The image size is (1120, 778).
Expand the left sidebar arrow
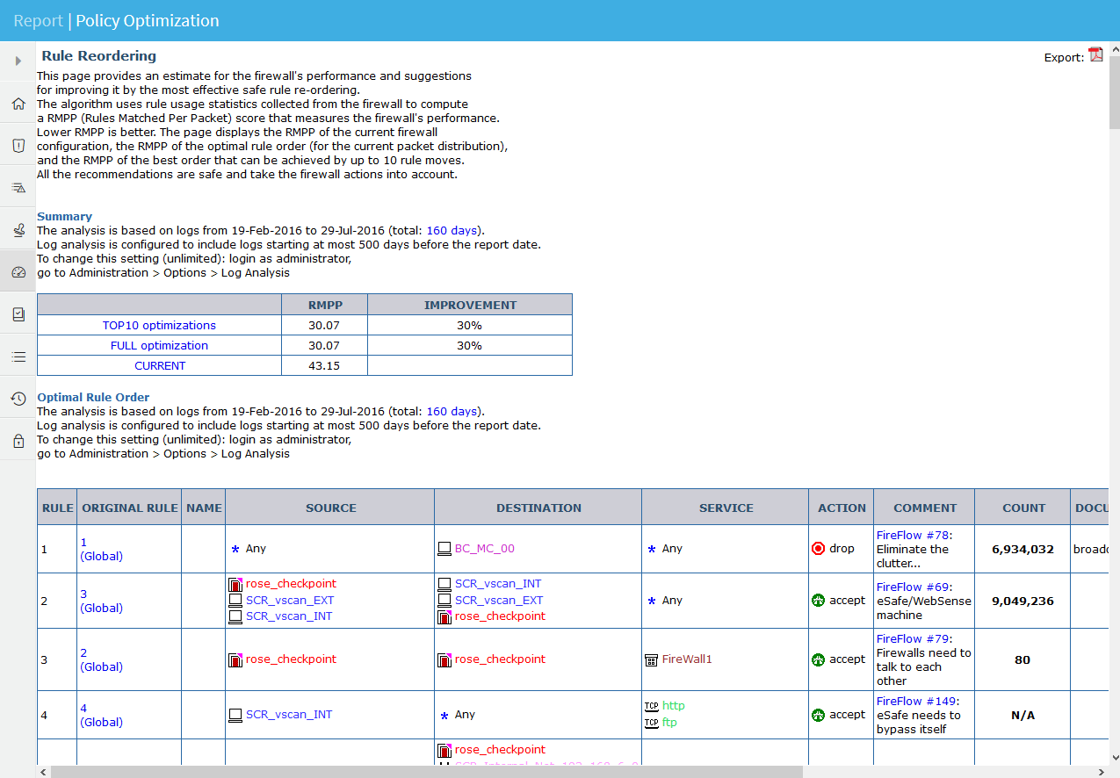(x=18, y=61)
